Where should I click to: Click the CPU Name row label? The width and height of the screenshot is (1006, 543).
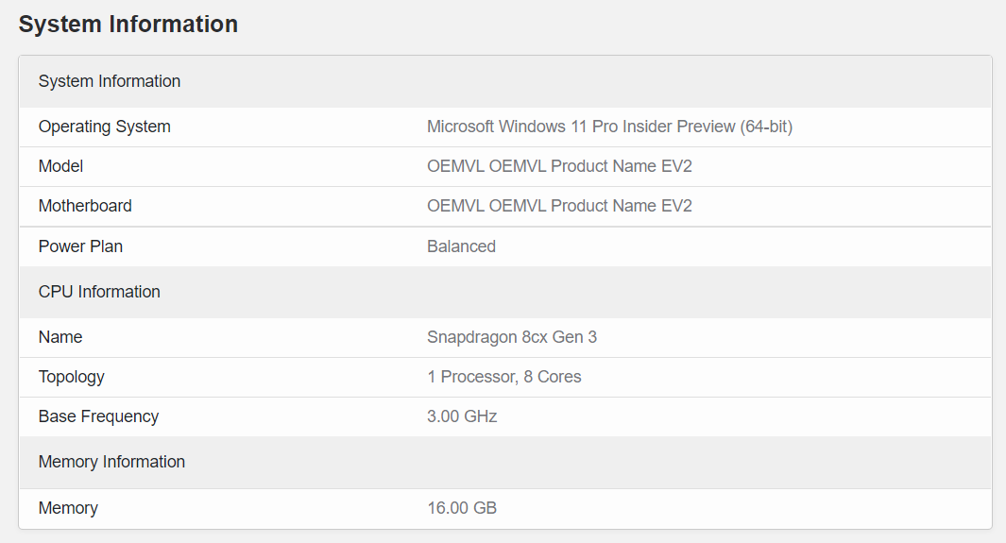click(60, 337)
